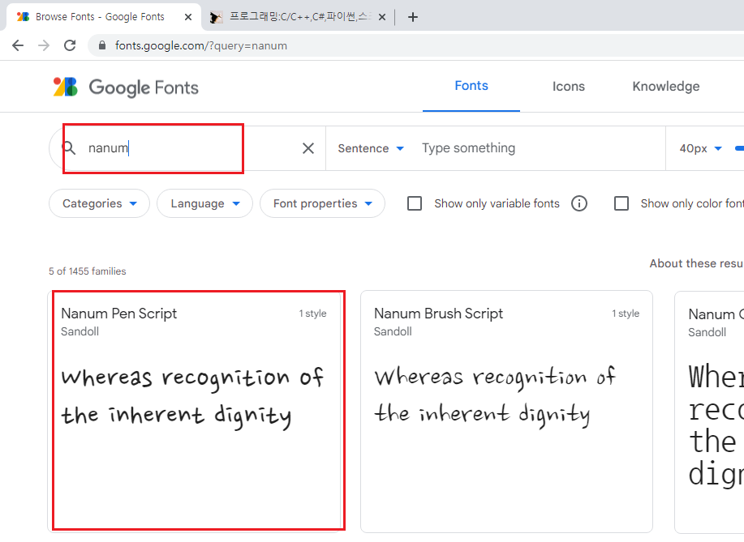Click the browser back arrow

pyautogui.click(x=18, y=45)
